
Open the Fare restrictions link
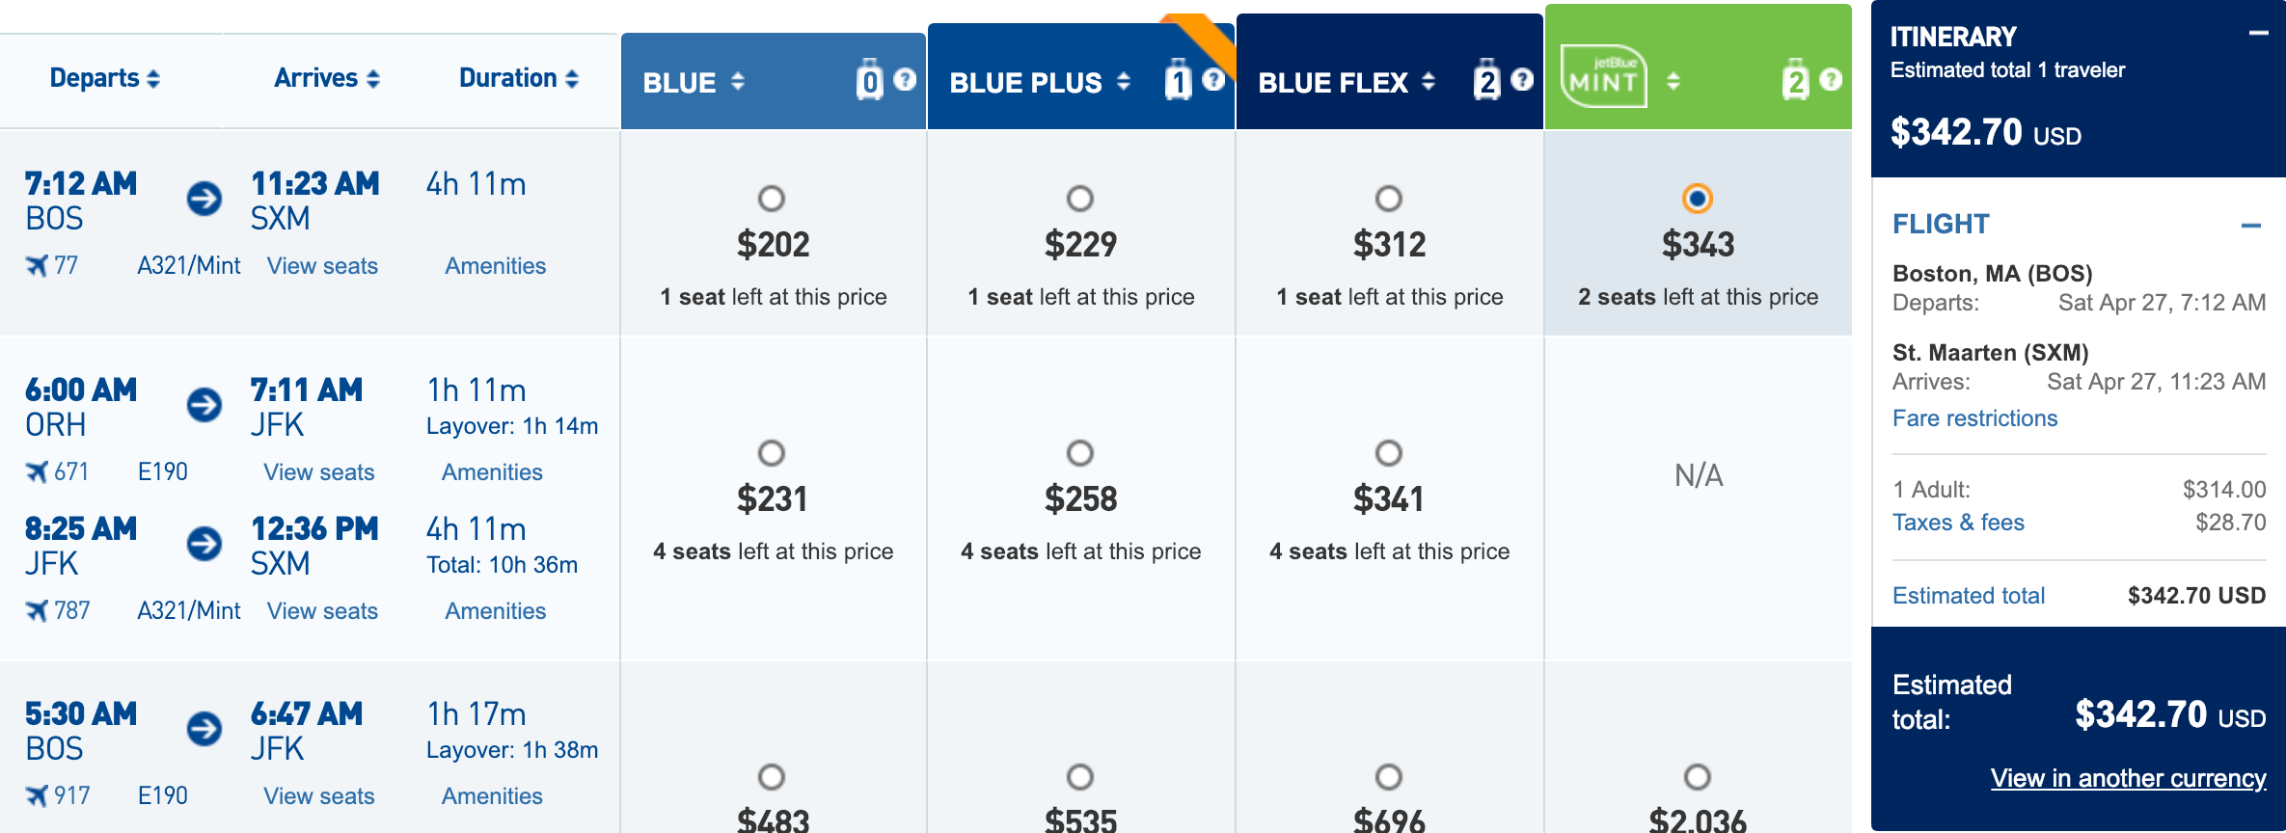[1974, 418]
